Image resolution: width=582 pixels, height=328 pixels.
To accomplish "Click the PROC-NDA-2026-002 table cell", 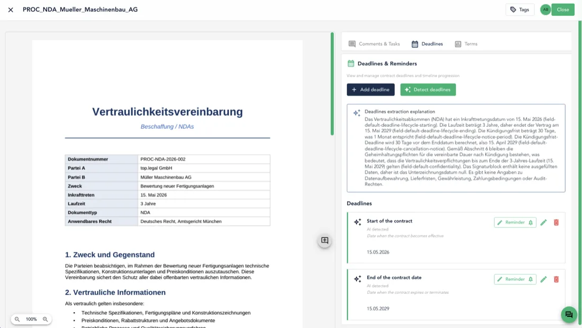I will (x=204, y=159).
